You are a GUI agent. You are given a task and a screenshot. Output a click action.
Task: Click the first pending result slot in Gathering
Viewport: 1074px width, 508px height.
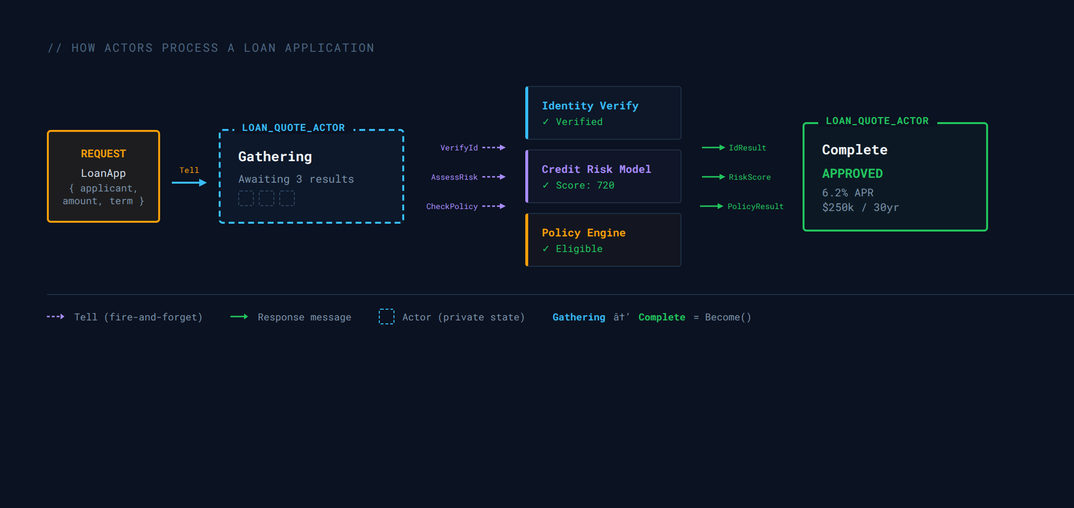coord(246,198)
